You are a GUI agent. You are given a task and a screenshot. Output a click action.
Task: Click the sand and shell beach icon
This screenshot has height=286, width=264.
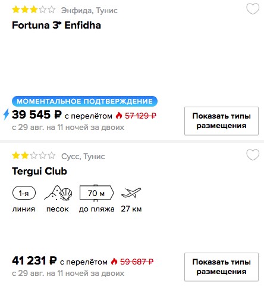[x=58, y=193]
